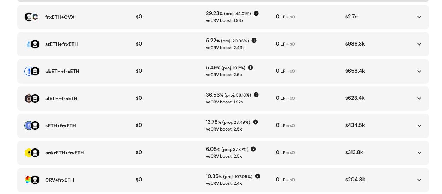Viewport: 442px width, 194px height.
Task: Expand the CRV+frxETH pool row
Action: pos(419,180)
